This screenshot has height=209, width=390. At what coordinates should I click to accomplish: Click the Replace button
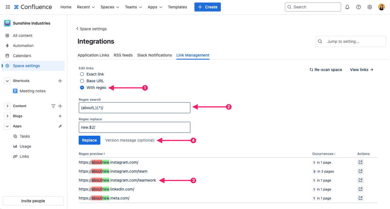click(x=89, y=140)
